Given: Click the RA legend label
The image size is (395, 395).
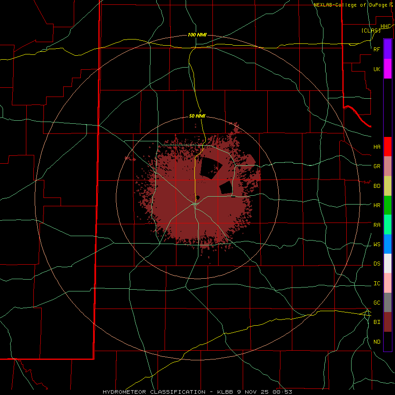Looking at the screenshot, I should pos(377,225).
